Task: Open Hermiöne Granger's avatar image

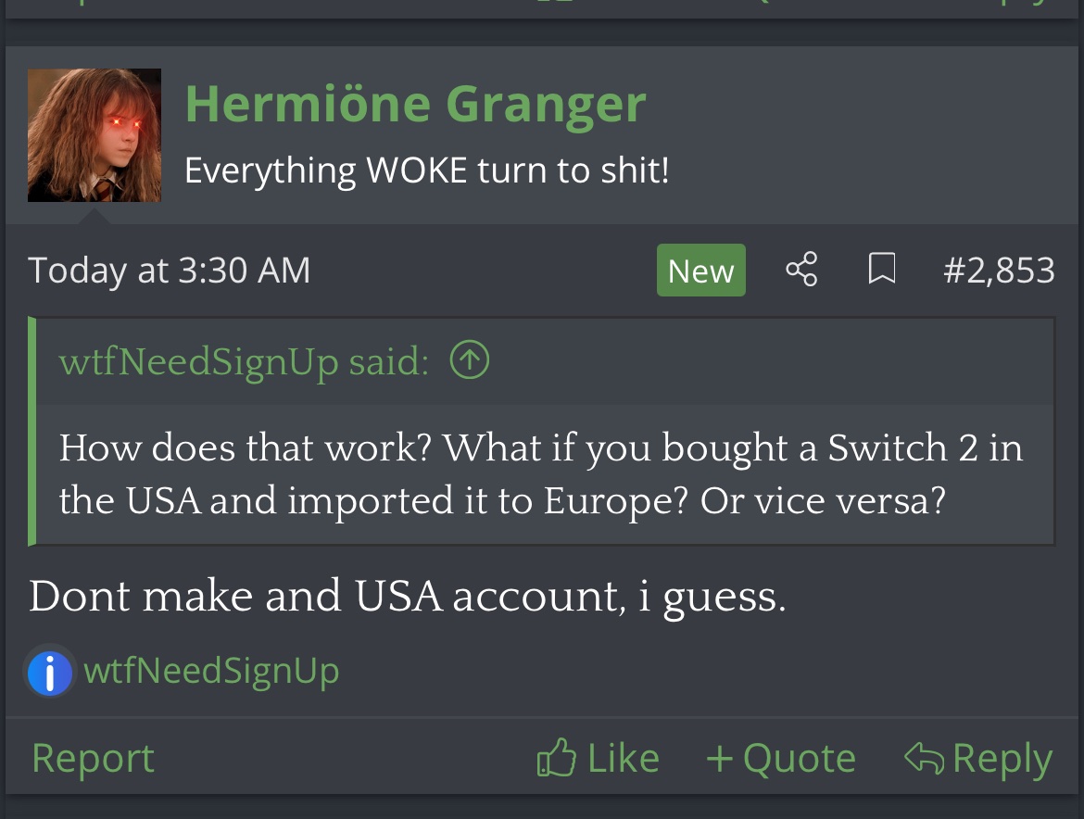Action: 94,134
